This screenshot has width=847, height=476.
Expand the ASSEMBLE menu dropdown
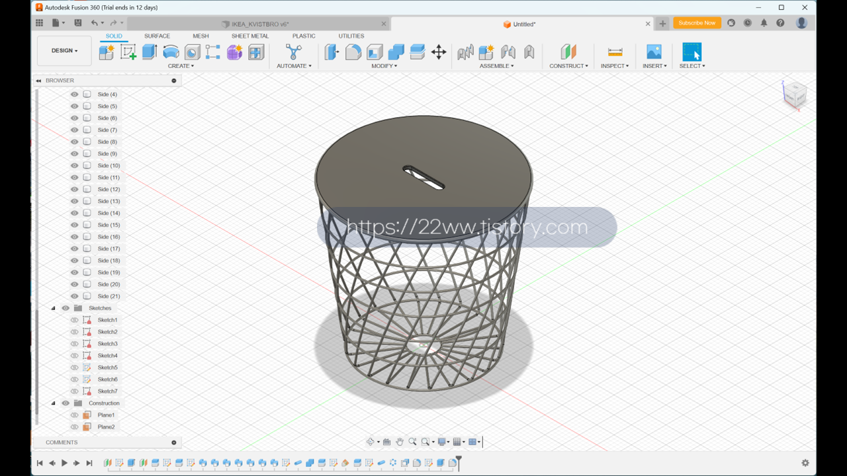point(496,66)
